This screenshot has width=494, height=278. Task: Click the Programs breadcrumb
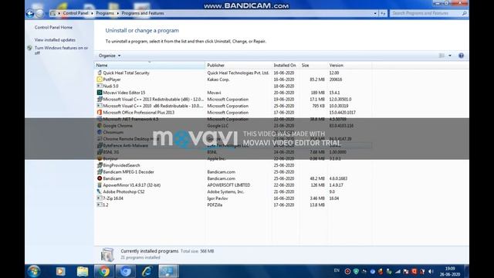105,13
